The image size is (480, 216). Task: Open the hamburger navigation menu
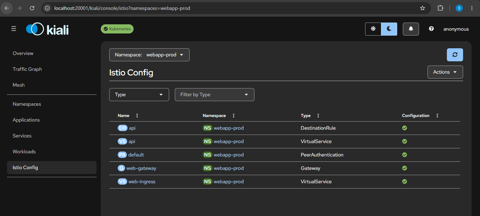pos(14,29)
